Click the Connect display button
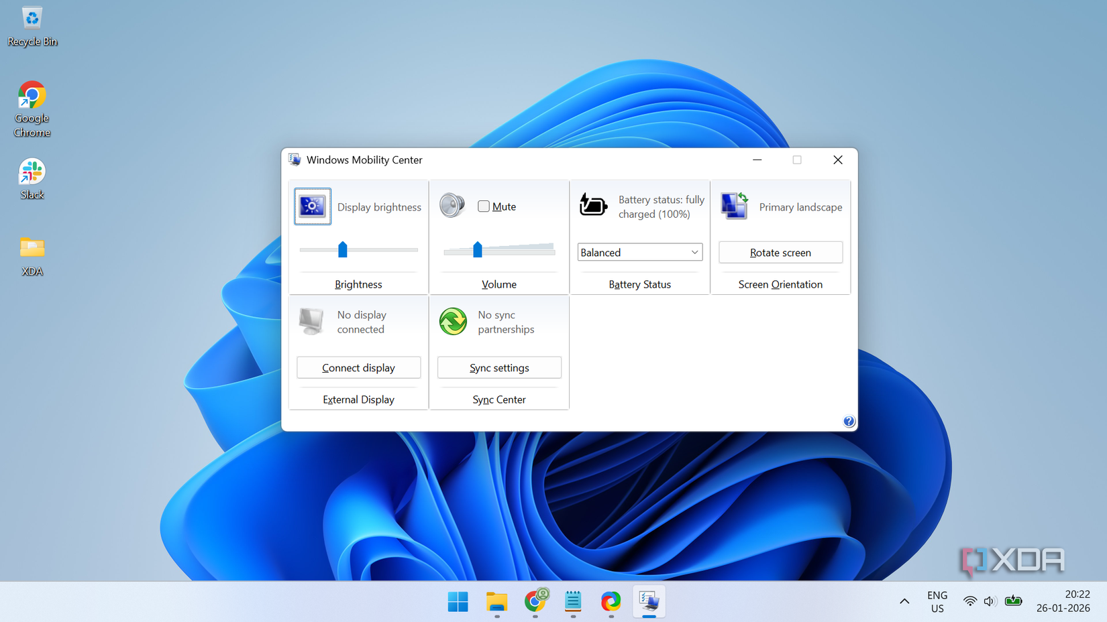 (x=359, y=368)
